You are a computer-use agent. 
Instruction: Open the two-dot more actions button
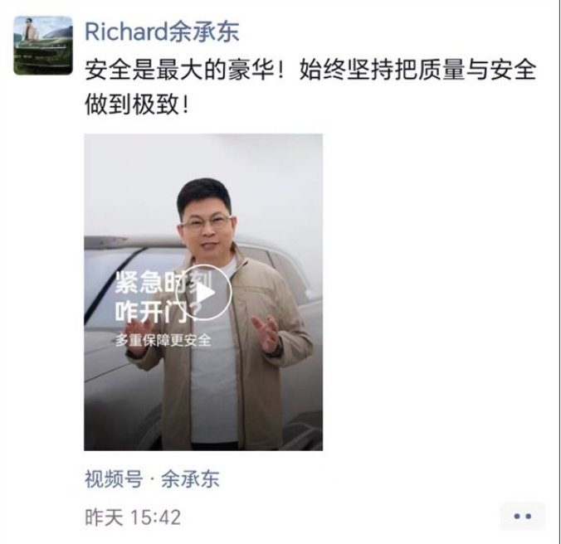(x=522, y=516)
